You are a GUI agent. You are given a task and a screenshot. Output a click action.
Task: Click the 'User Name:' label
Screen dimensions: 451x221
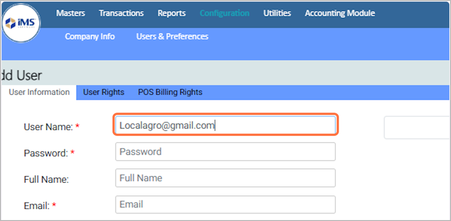pyautogui.click(x=48, y=127)
